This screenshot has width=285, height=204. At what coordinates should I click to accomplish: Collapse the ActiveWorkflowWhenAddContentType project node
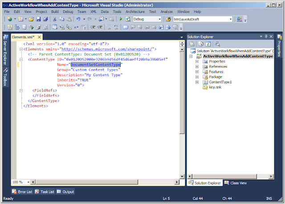pos(191,56)
